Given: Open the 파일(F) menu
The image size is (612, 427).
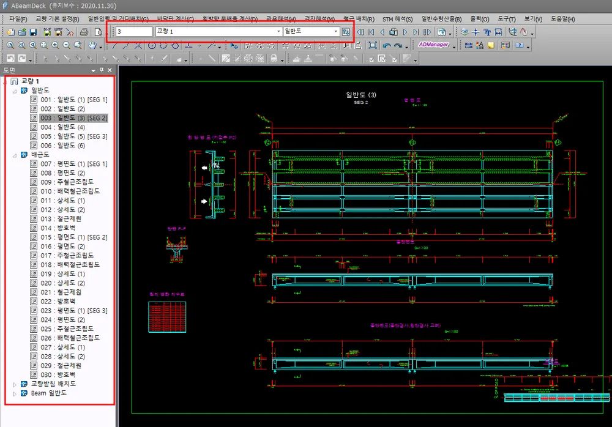Looking at the screenshot, I should pyautogui.click(x=18, y=19).
